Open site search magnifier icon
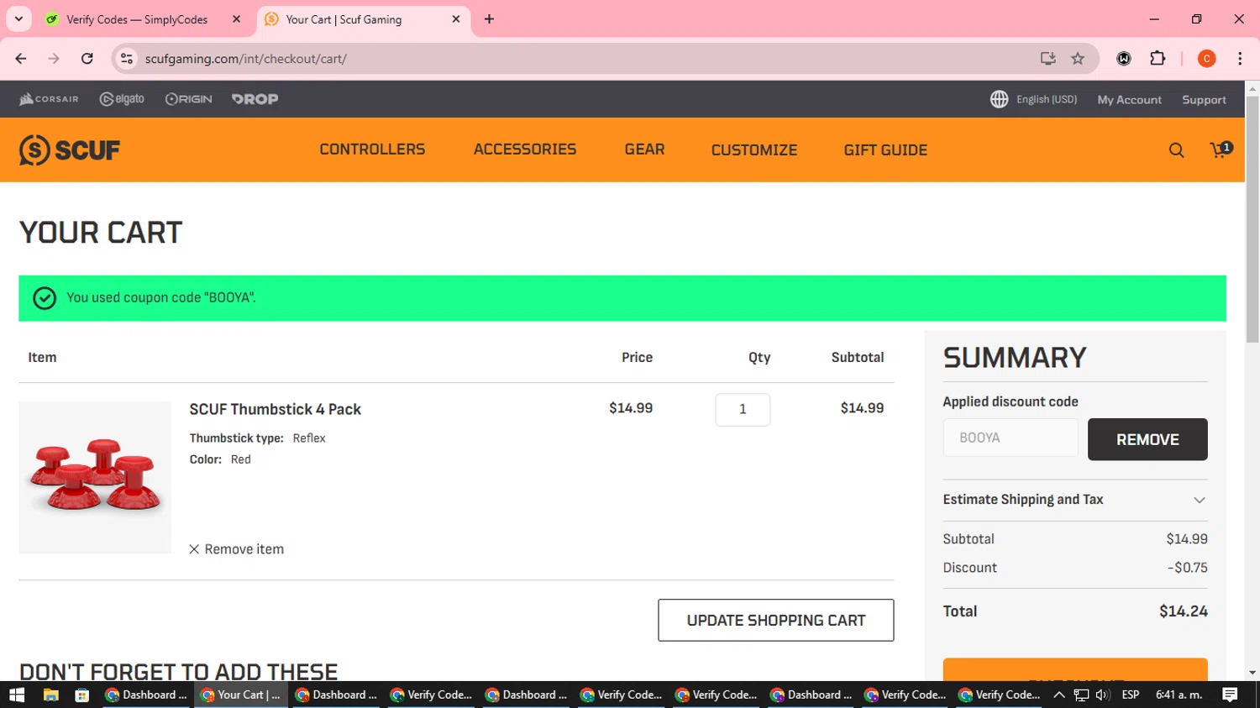The width and height of the screenshot is (1260, 708). 1176,150
